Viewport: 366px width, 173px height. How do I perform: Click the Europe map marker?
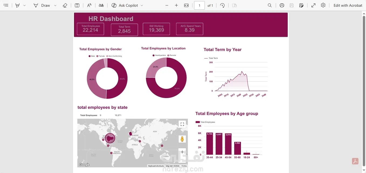click(x=130, y=134)
